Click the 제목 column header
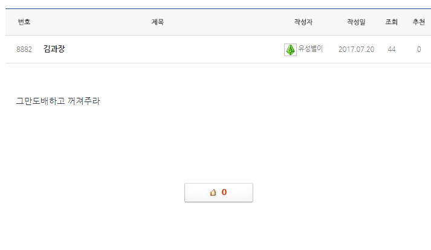The image size is (431, 250). click(x=158, y=22)
